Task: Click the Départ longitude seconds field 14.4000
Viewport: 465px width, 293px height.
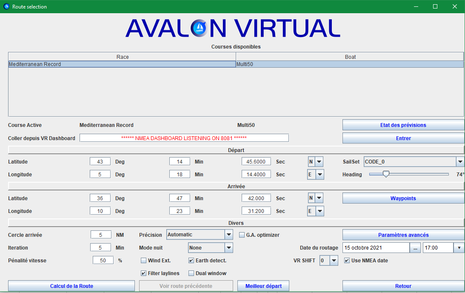Action: click(x=256, y=174)
